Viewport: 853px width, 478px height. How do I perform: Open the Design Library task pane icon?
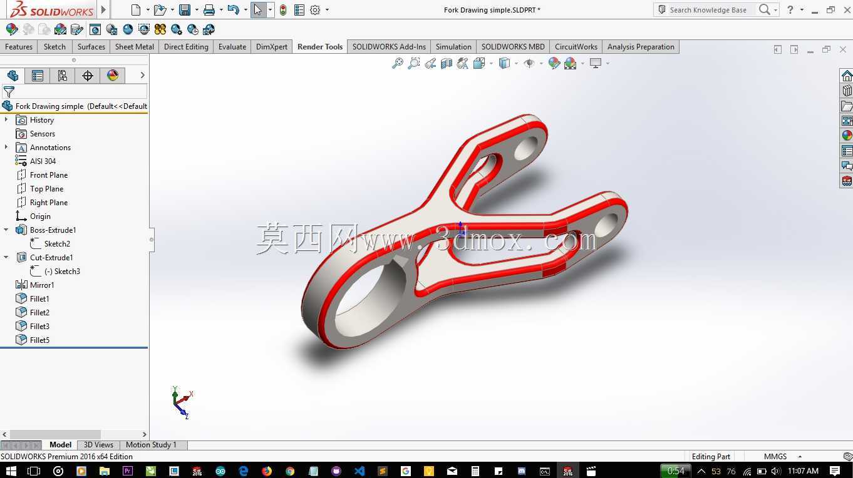pos(847,91)
